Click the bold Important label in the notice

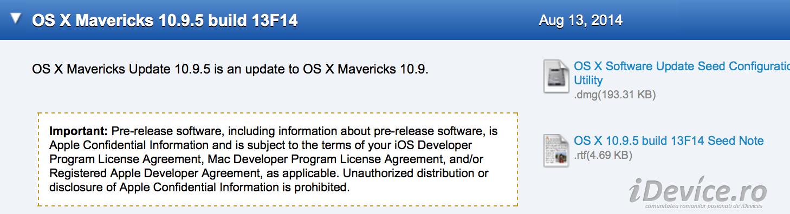(x=79, y=131)
